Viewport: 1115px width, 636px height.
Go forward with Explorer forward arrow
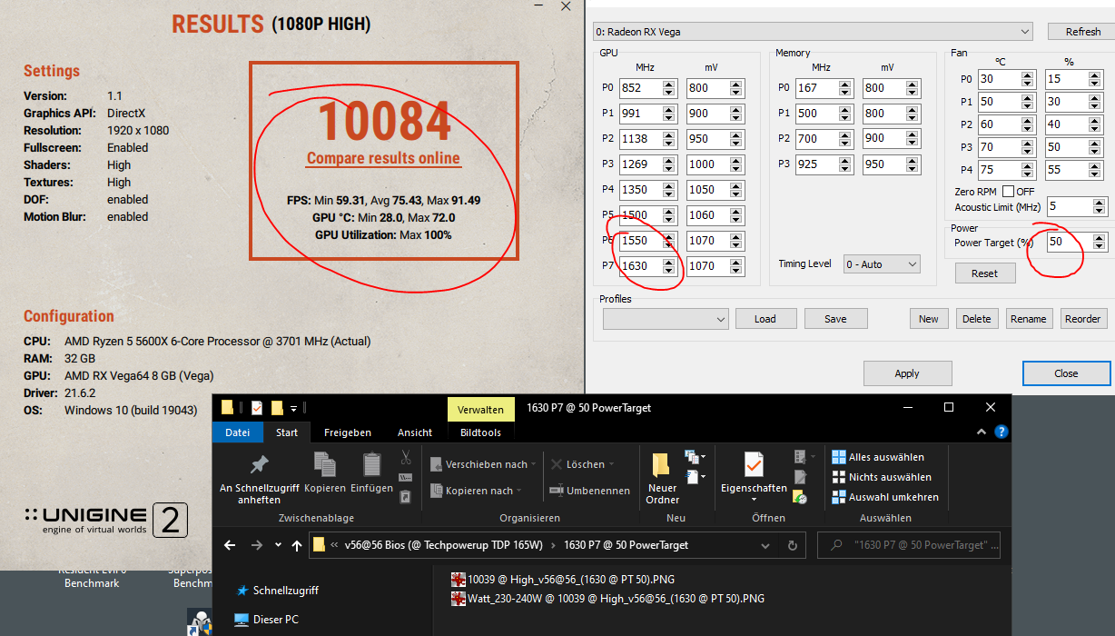click(257, 545)
